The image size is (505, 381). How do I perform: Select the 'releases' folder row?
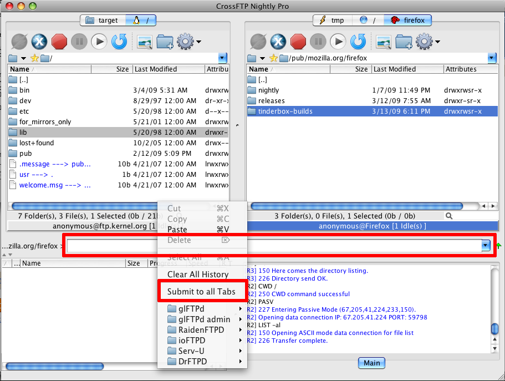[x=373, y=101]
